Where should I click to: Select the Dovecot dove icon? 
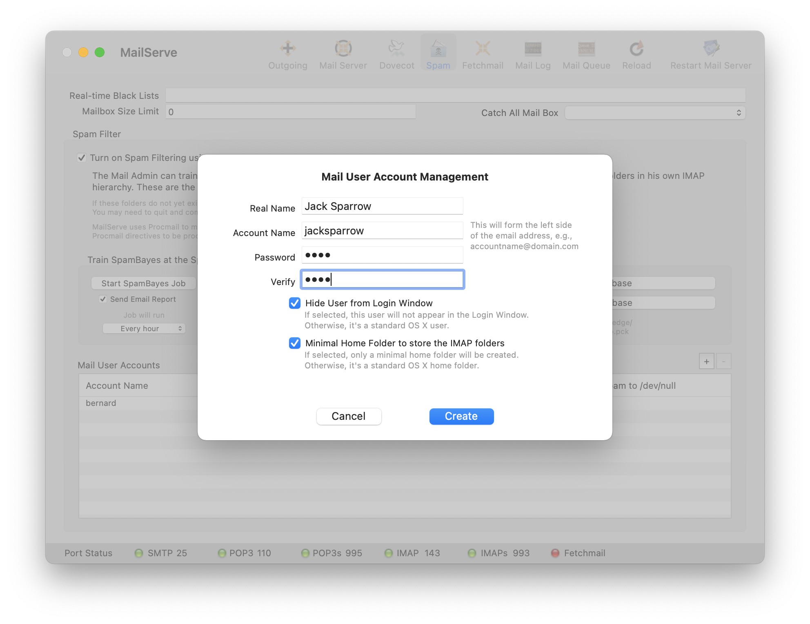396,49
